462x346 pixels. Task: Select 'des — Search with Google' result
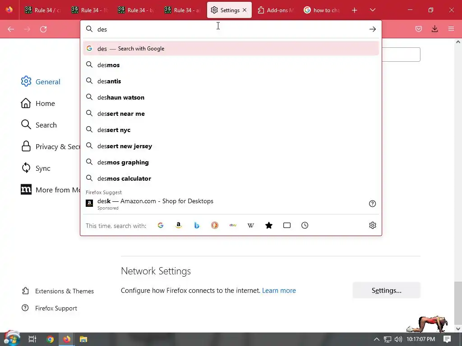pyautogui.click(x=231, y=49)
